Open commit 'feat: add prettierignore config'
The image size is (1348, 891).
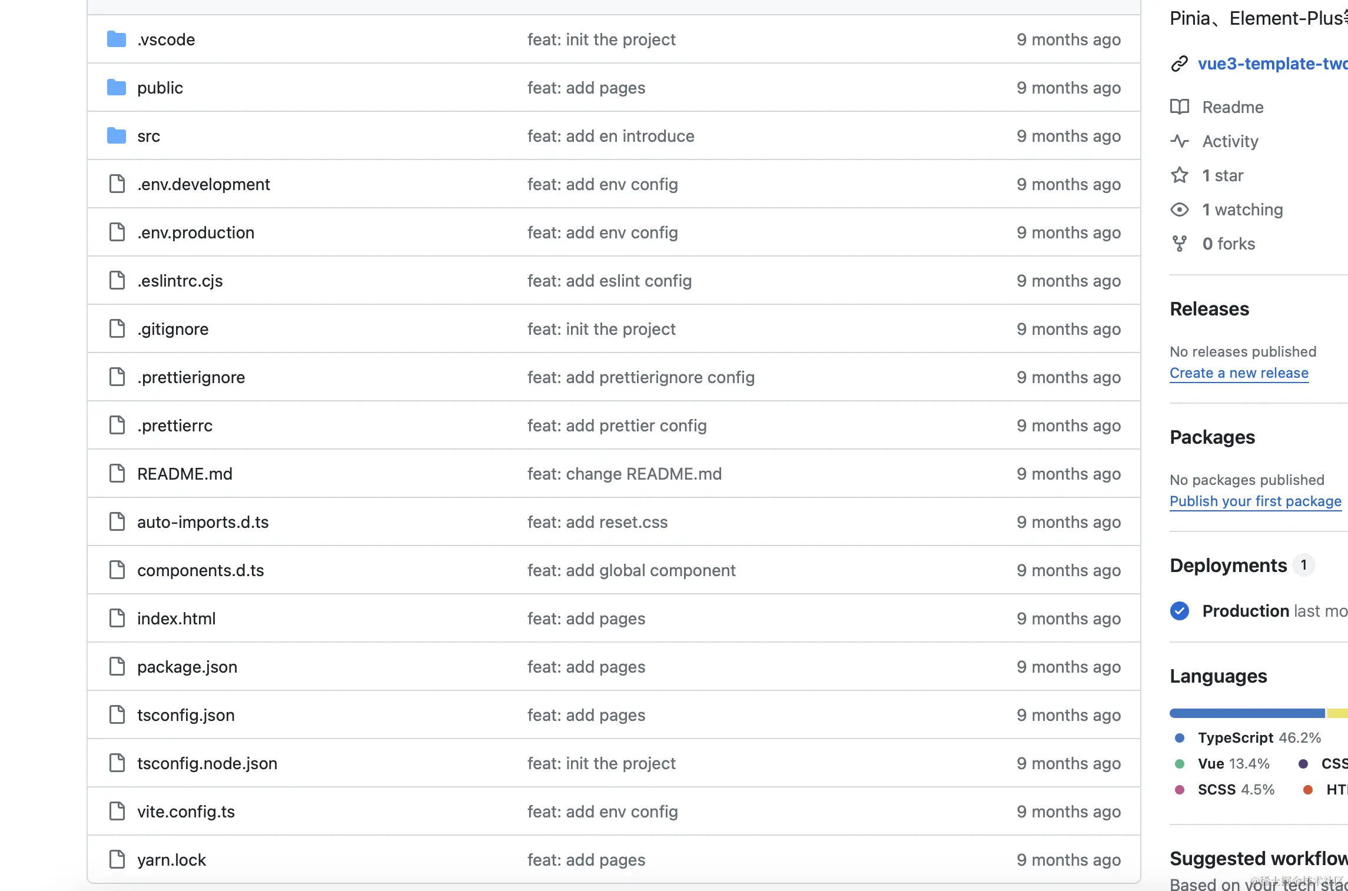(x=641, y=377)
